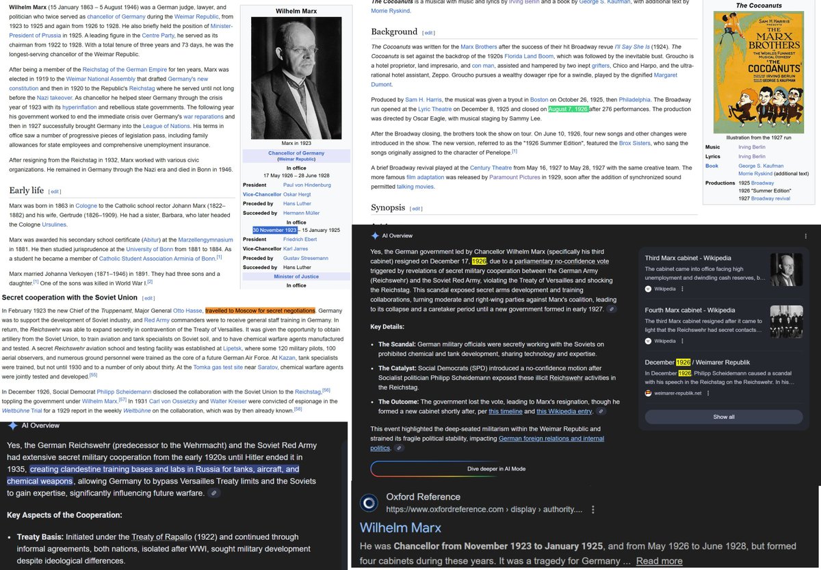Click edit beside Secret cooperation with the Soviet Union
This screenshot has height=570, width=821.
click(x=149, y=298)
